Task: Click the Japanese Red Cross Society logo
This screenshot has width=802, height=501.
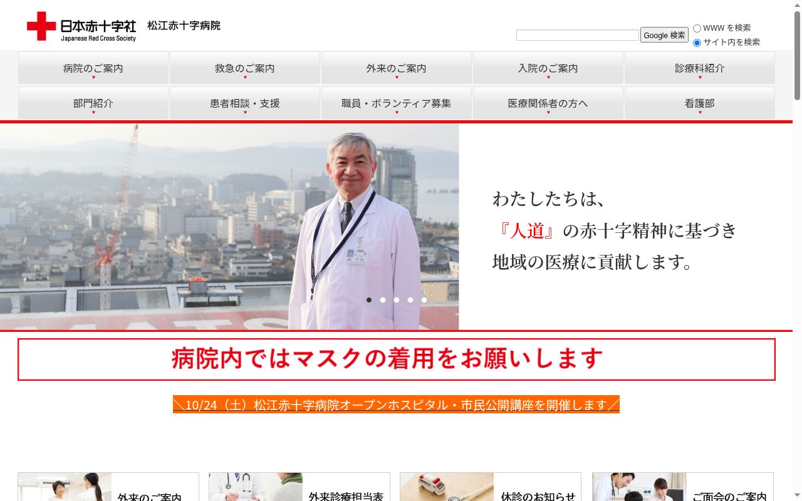Action: pyautogui.click(x=81, y=26)
